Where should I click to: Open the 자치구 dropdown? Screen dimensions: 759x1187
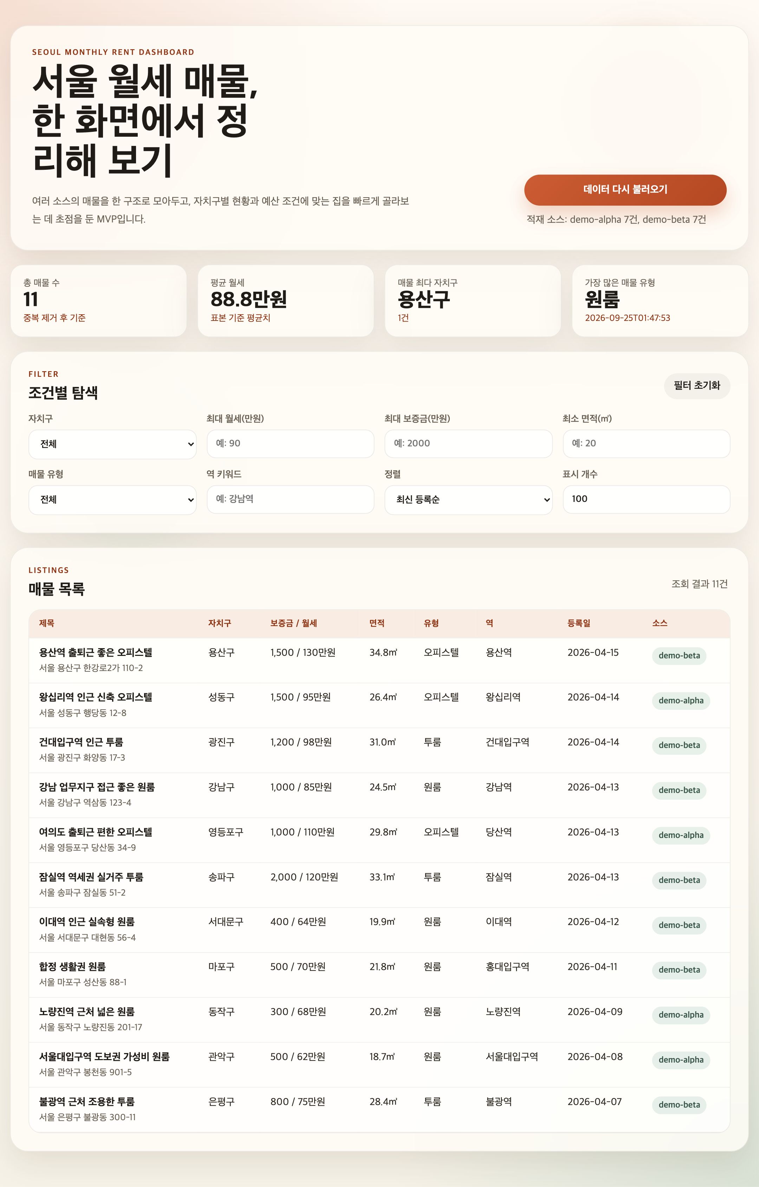pos(112,444)
